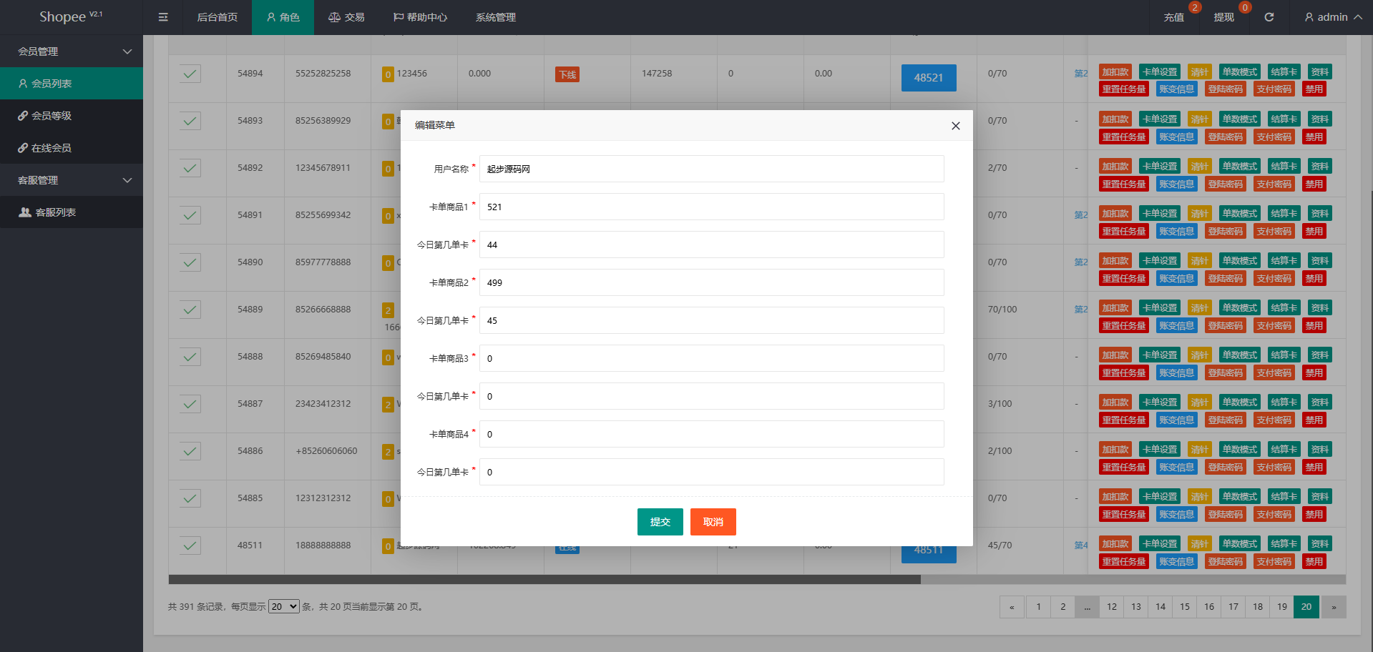Toggle checkbox for member row 48511
Viewport: 1373px width, 652px height.
tap(190, 545)
